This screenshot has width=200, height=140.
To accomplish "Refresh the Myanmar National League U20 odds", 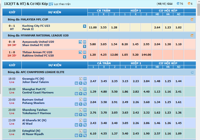I will (192, 36).
